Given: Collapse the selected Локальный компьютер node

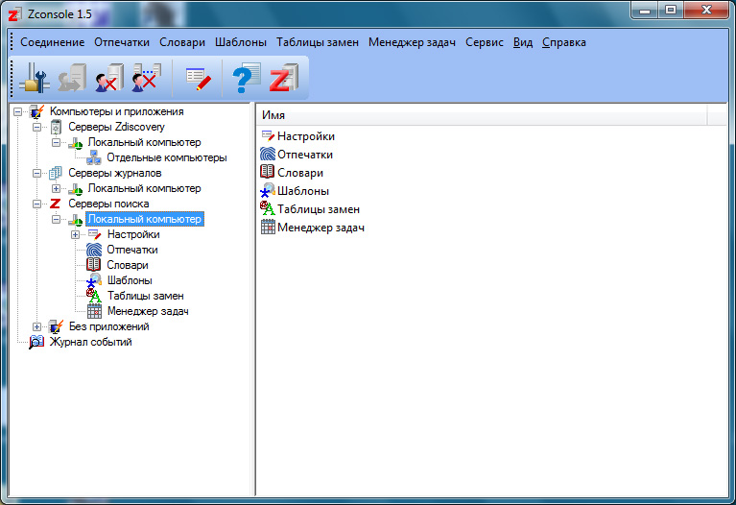Looking at the screenshot, I should point(56,219).
